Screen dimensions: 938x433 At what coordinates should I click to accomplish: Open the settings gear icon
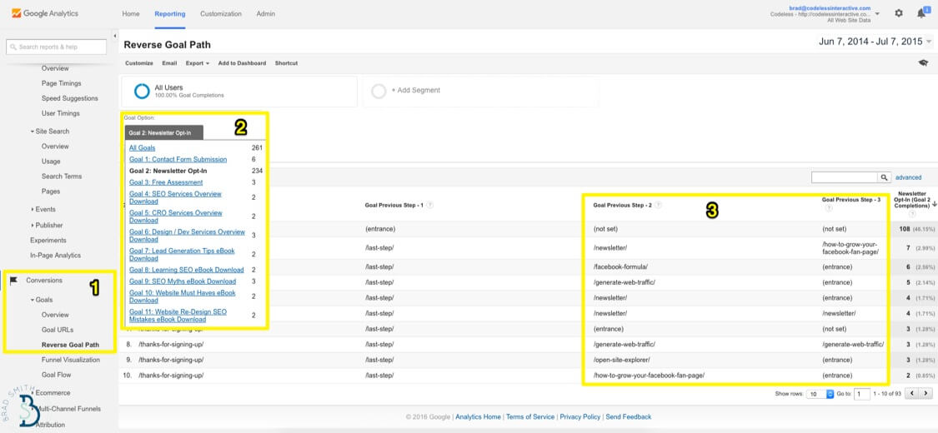(x=899, y=13)
